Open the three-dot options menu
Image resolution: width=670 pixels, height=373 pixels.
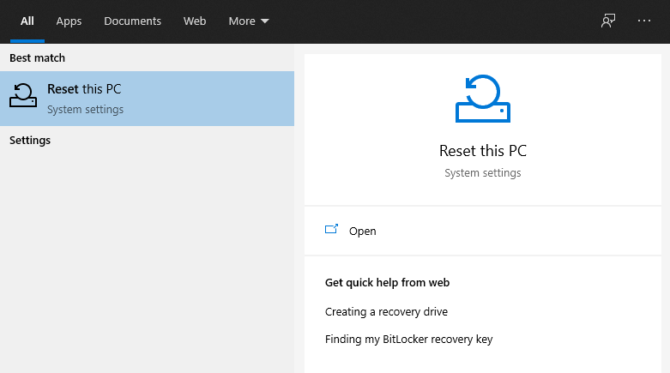[644, 21]
